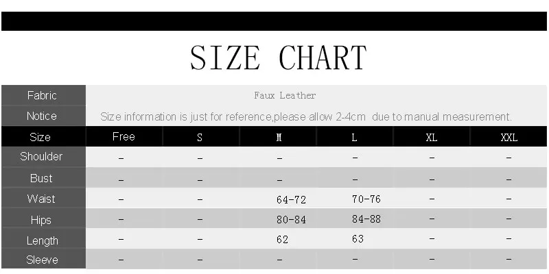Select the L size column header
549x274 pixels.
354,138
